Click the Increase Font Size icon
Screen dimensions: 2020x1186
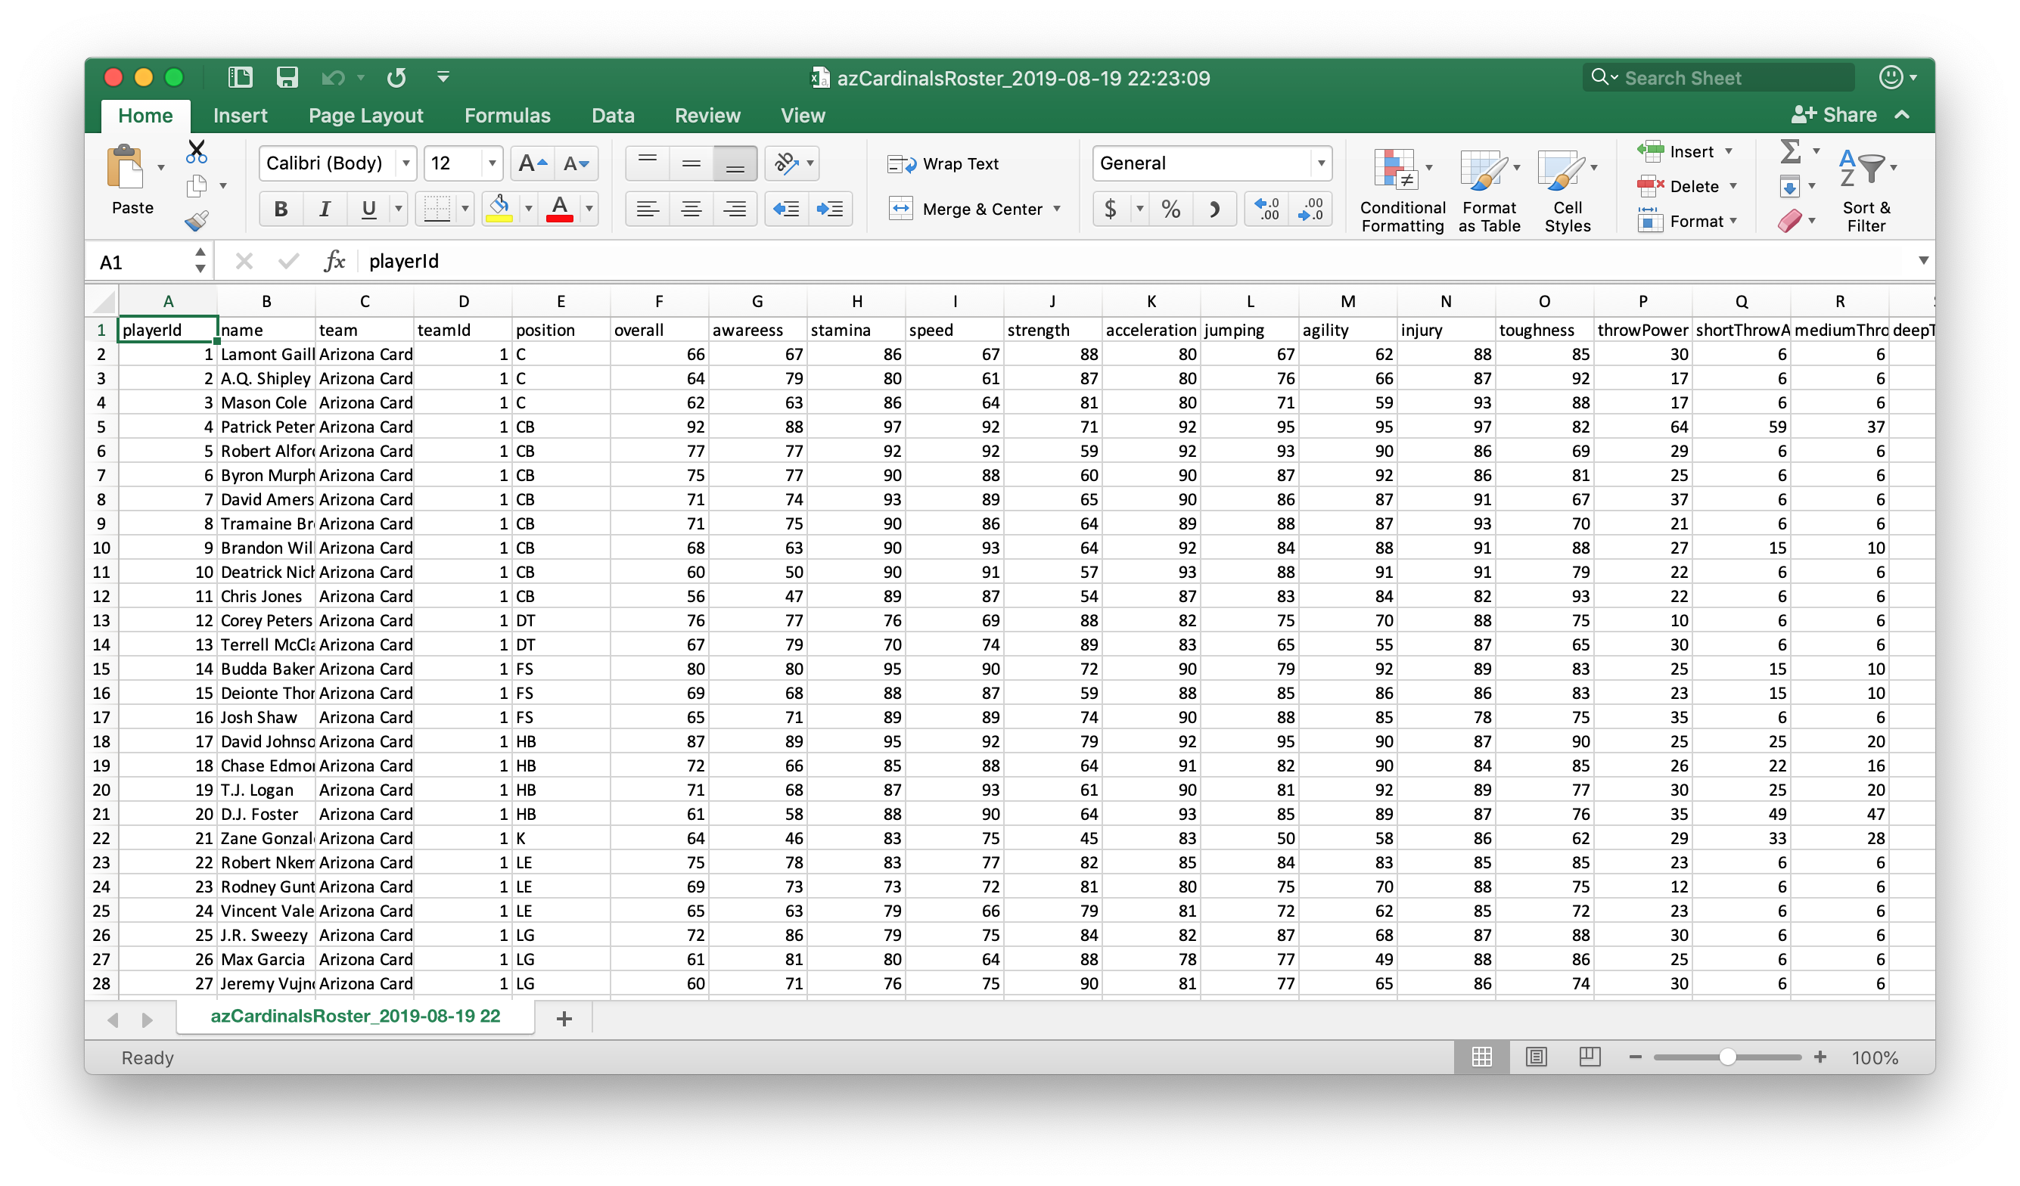point(531,163)
